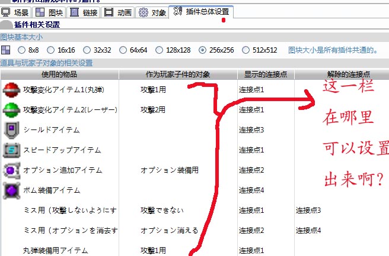Click 连接点3 in the シールドアイテム row

[251, 130]
